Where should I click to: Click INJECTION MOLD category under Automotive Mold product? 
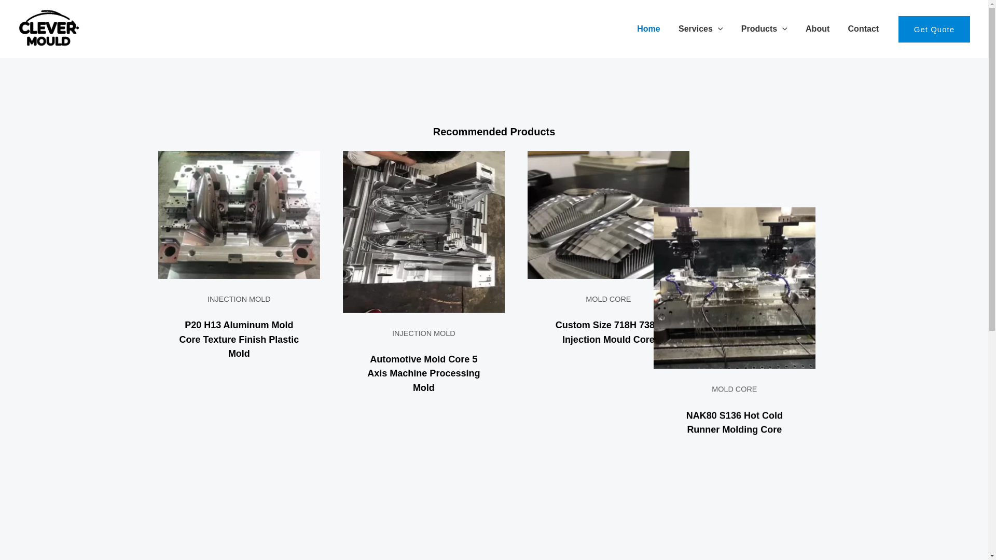[x=424, y=333]
